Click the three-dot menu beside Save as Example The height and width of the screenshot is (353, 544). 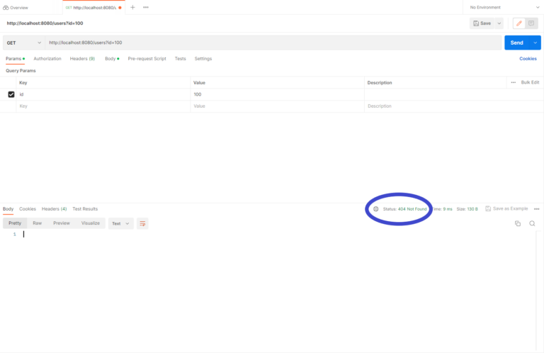click(x=536, y=209)
